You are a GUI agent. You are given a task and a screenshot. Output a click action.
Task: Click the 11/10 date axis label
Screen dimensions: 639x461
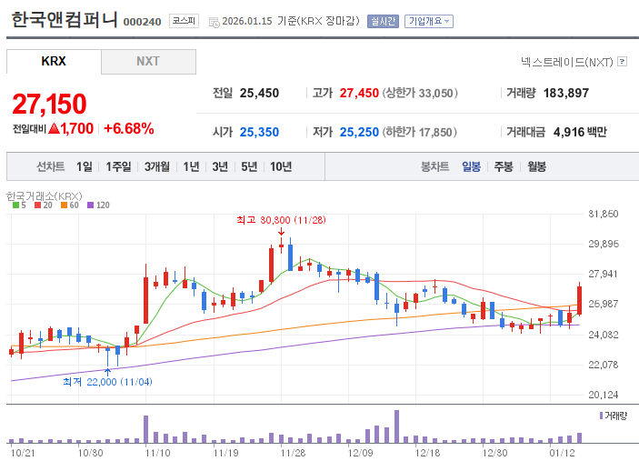pyautogui.click(x=157, y=453)
